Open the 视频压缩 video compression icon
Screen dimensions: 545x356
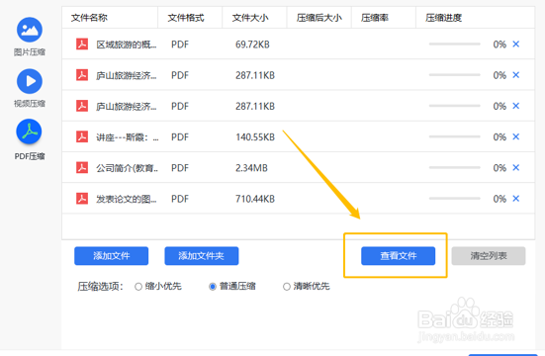click(30, 81)
